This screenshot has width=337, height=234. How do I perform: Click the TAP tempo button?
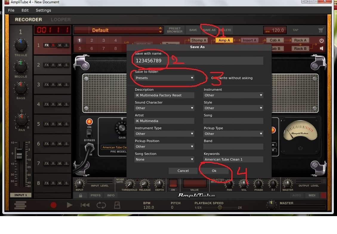point(296,30)
